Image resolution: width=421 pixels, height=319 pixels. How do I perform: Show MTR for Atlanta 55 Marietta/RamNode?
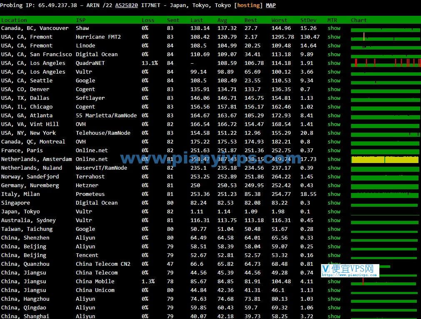[x=334, y=116]
